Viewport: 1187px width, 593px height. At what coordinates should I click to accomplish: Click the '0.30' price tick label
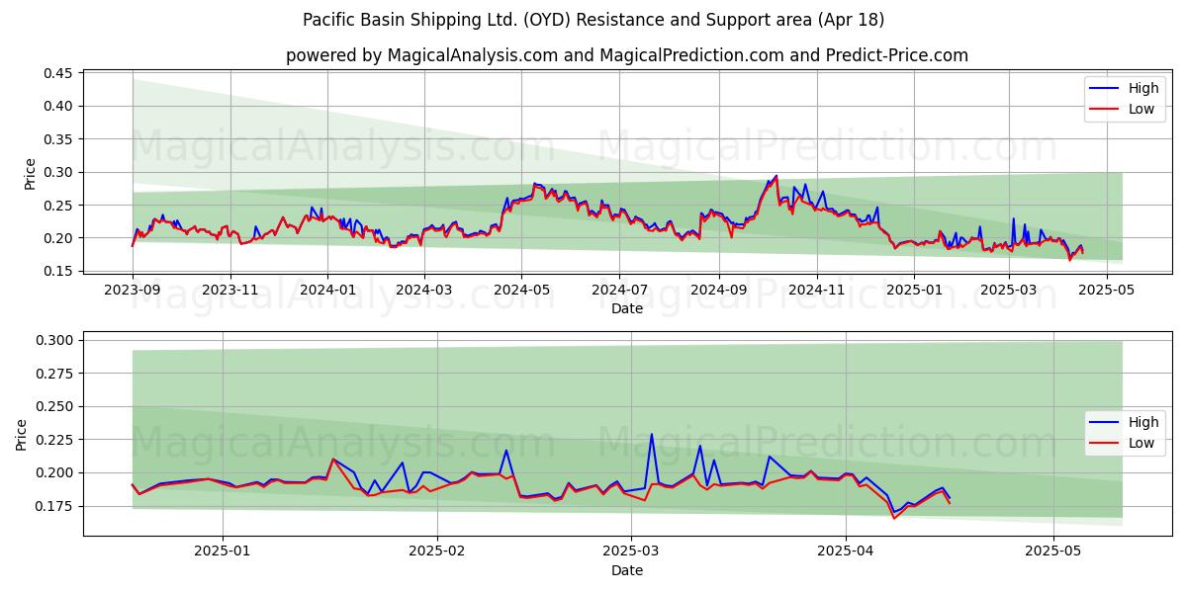tap(58, 172)
